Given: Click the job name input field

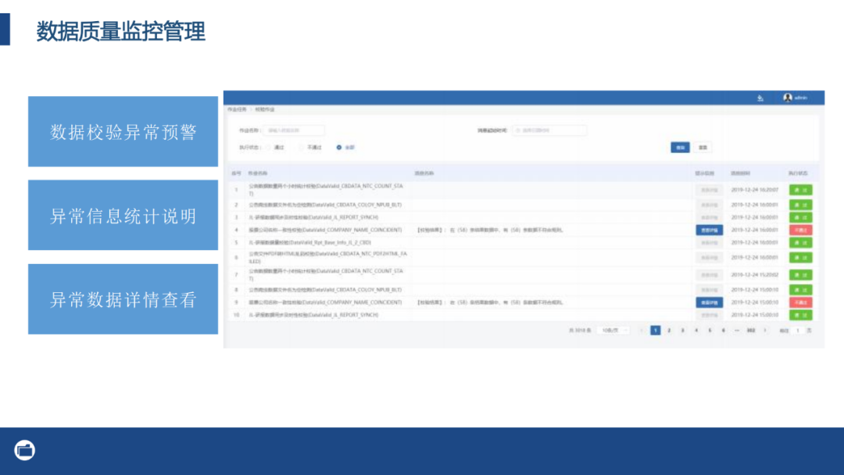Looking at the screenshot, I should coord(294,130).
